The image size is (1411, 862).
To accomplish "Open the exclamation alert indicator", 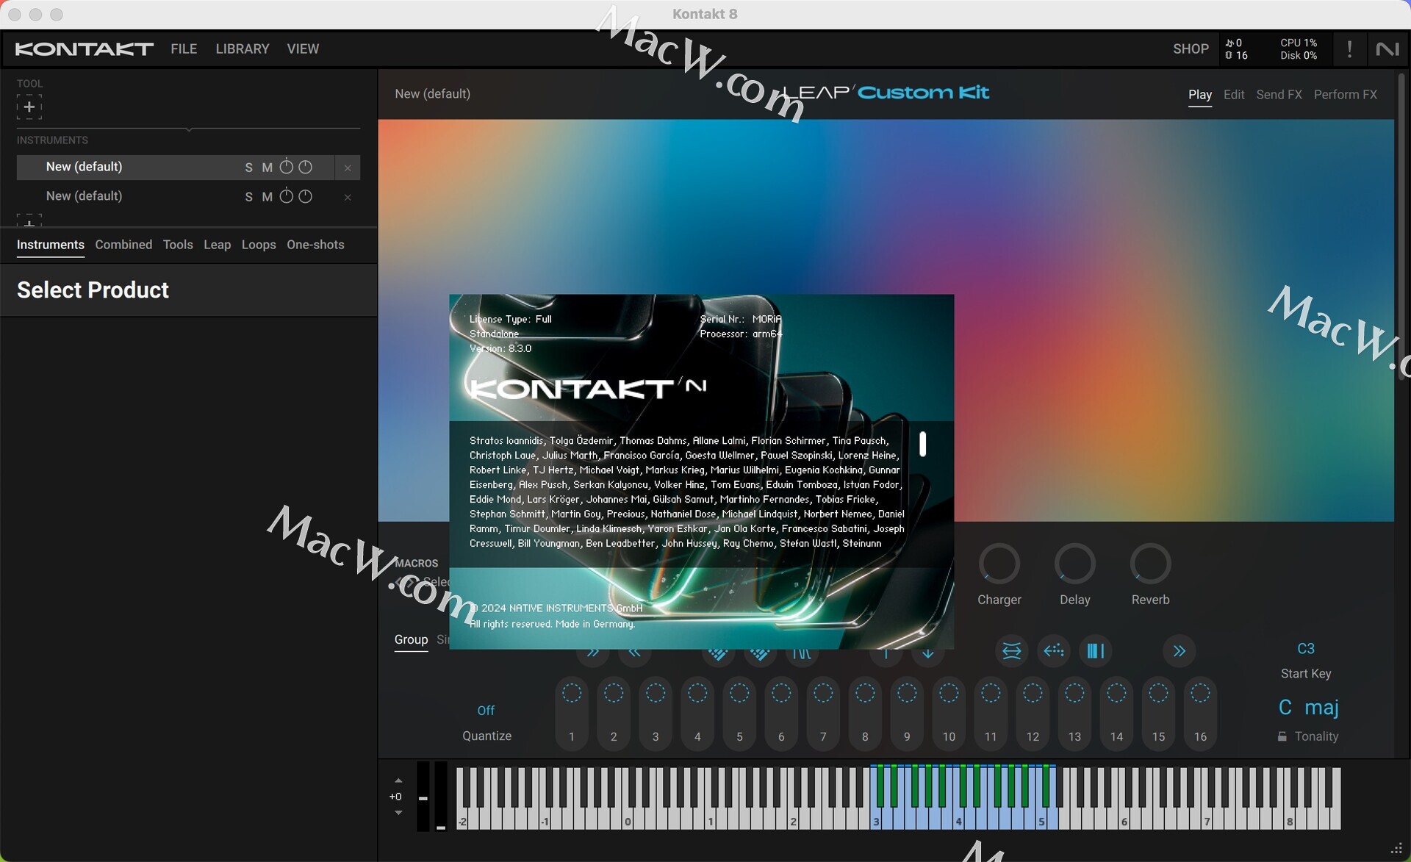I will pos(1349,49).
